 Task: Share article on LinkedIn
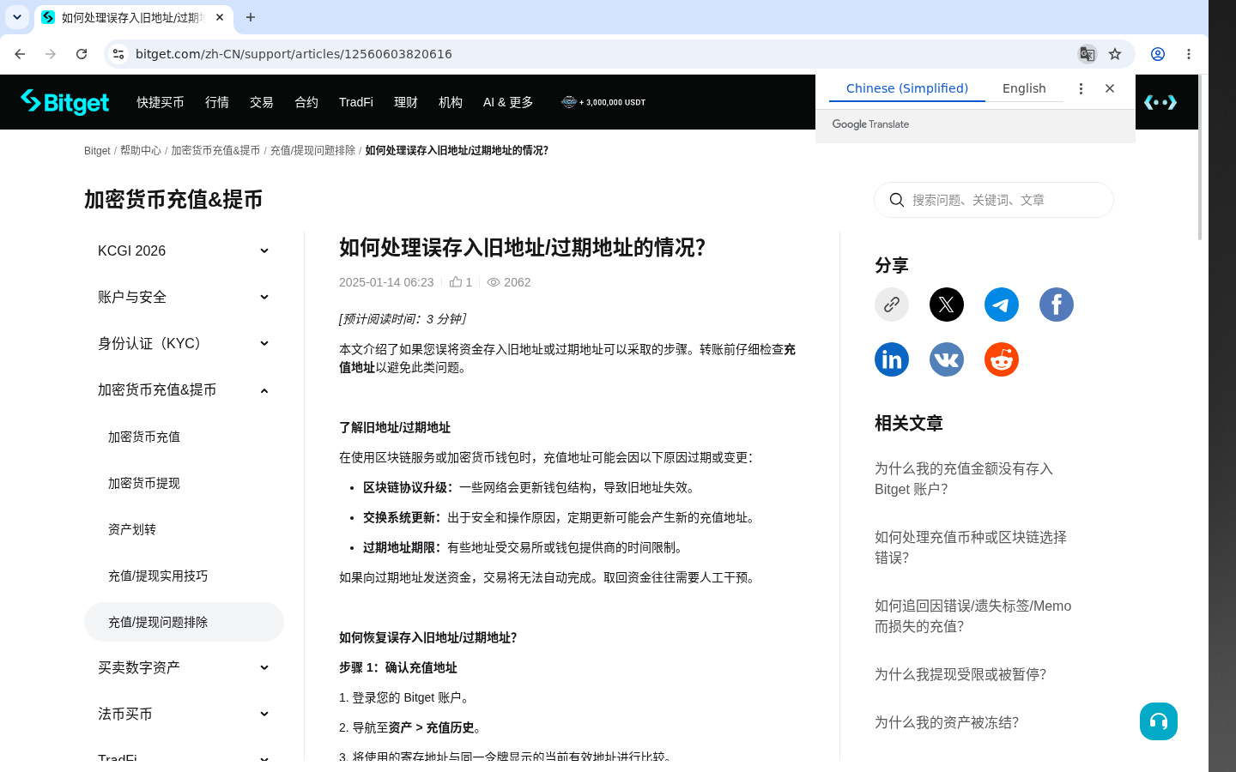click(892, 359)
